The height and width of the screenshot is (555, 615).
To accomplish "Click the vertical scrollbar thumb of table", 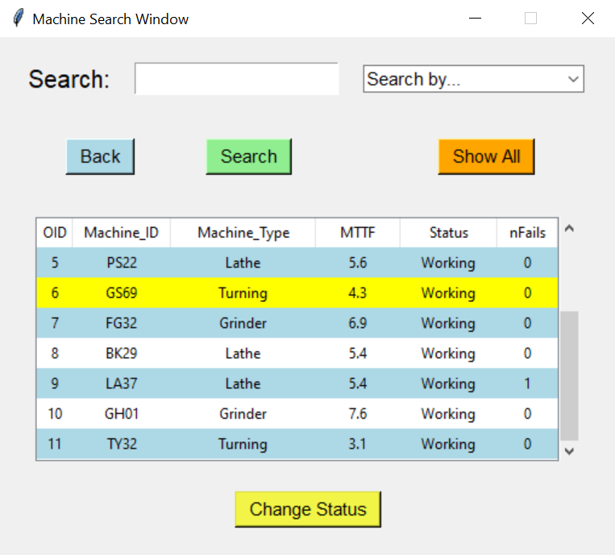I will 569,375.
